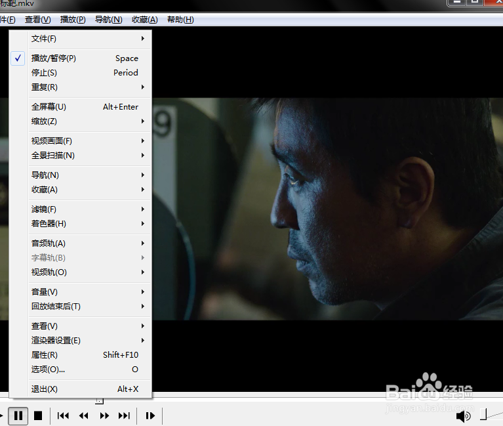This screenshot has width=503, height=426.
Task: Open 属性(R) properties entry
Action: click(80, 355)
